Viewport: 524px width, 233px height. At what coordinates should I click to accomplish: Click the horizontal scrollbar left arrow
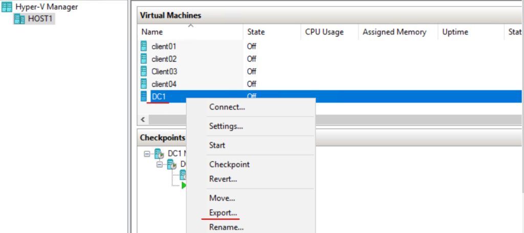(143, 119)
